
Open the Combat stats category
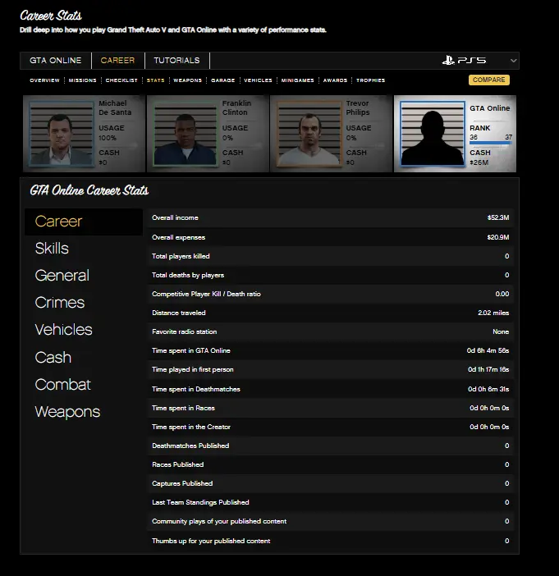coord(63,385)
